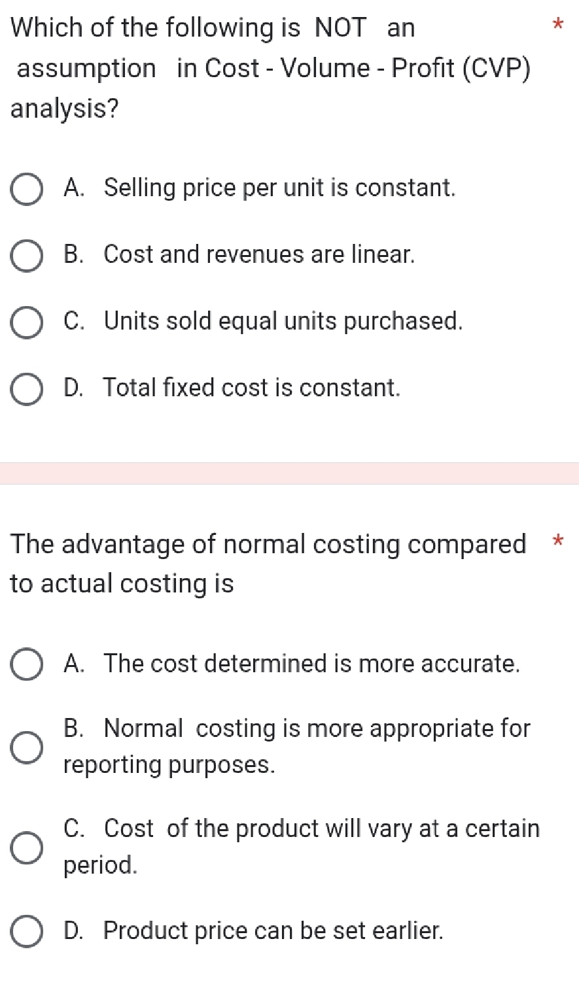This screenshot has width=579, height=992.
Task: Click the normal costing question heading
Action: (268, 563)
